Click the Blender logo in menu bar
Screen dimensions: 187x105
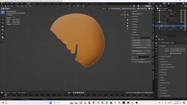point(2,3)
